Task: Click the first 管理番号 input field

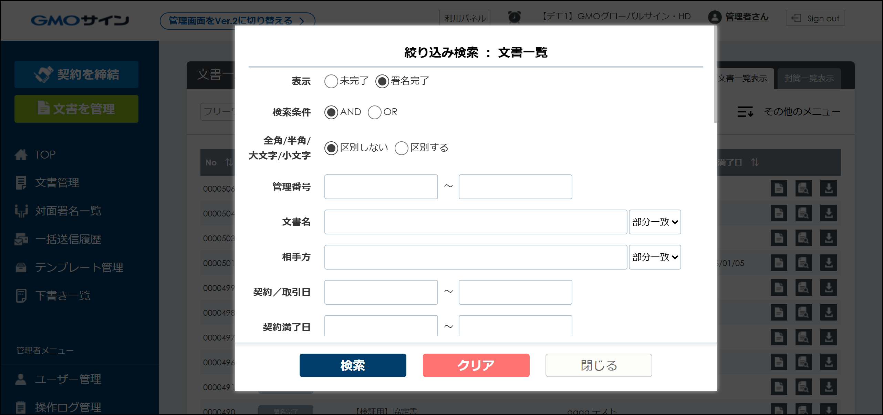Action: point(381,187)
